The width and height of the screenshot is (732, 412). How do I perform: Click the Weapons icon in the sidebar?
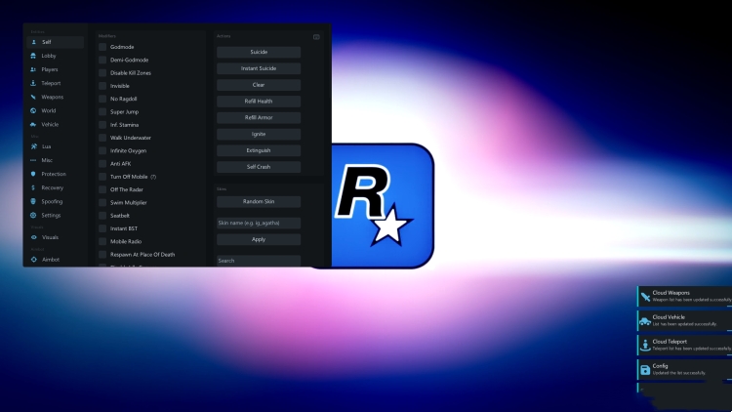coord(33,98)
